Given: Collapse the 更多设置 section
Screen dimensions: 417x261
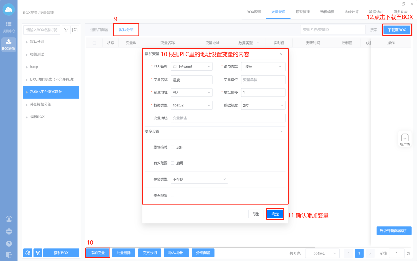Looking at the screenshot, I should (281, 131).
